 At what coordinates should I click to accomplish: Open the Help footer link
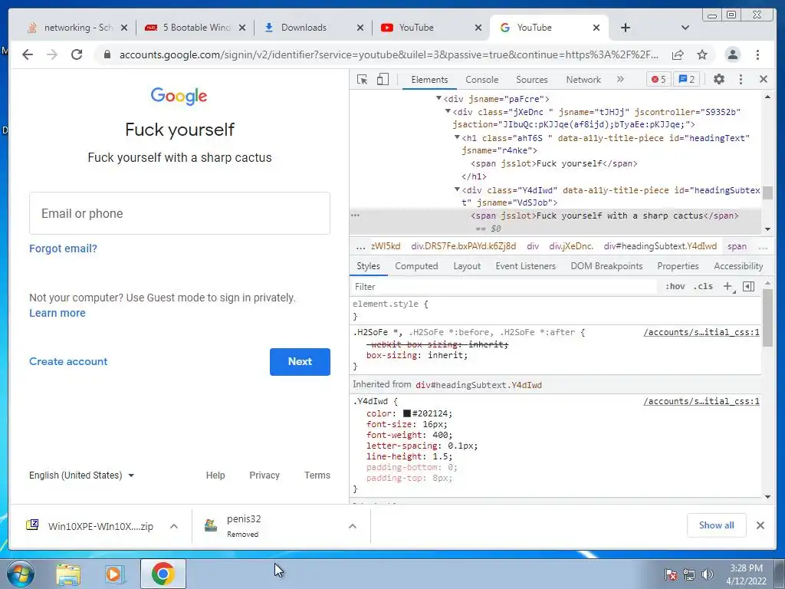215,475
